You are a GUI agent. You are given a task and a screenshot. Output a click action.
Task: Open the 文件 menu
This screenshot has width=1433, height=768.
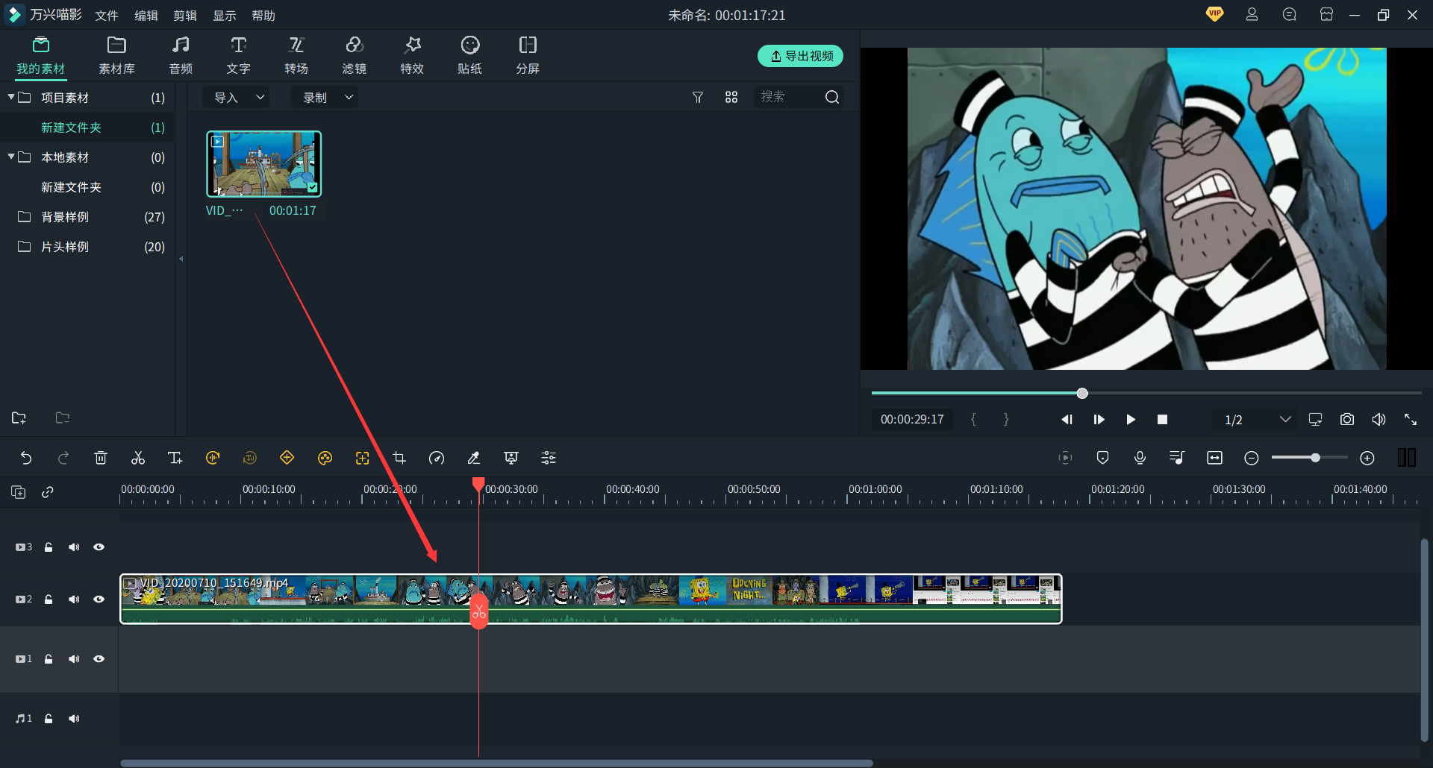coord(107,16)
